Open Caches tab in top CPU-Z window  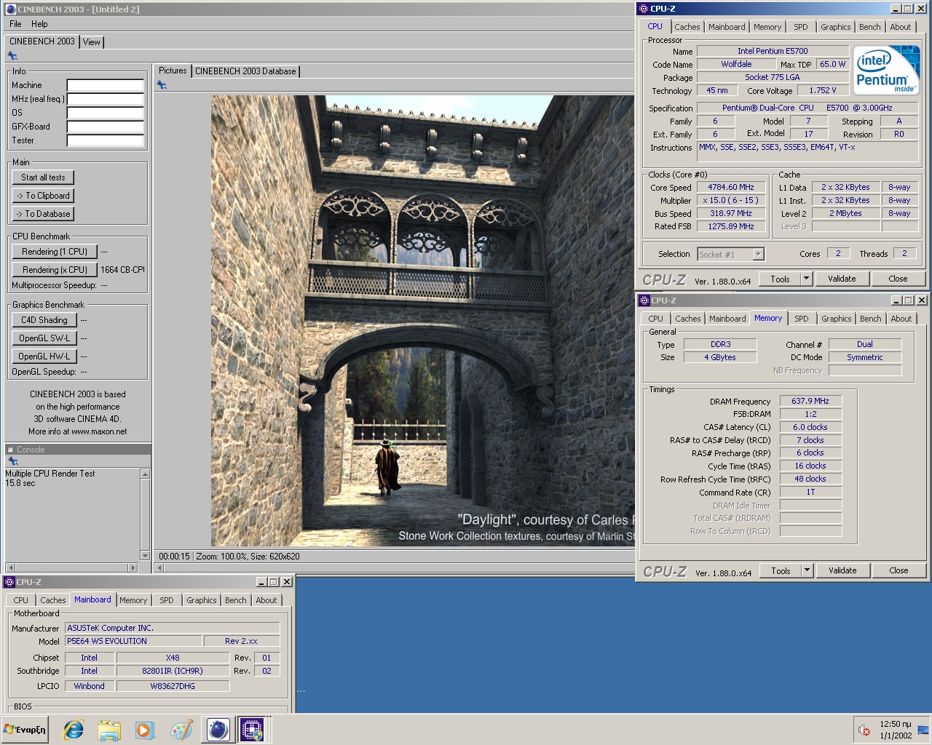(687, 27)
